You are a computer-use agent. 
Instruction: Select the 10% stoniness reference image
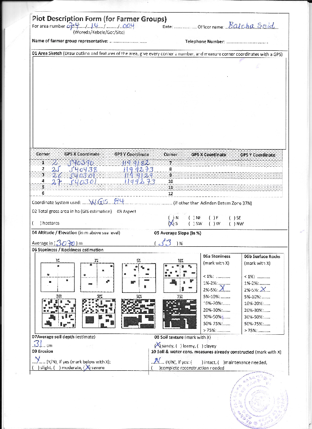[x=180, y=278]
